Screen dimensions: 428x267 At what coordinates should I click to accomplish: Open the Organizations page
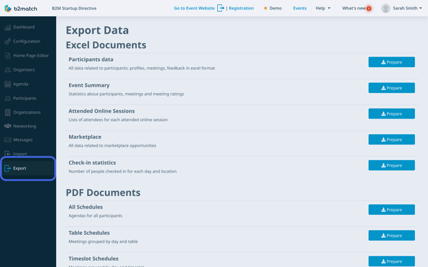(28, 112)
